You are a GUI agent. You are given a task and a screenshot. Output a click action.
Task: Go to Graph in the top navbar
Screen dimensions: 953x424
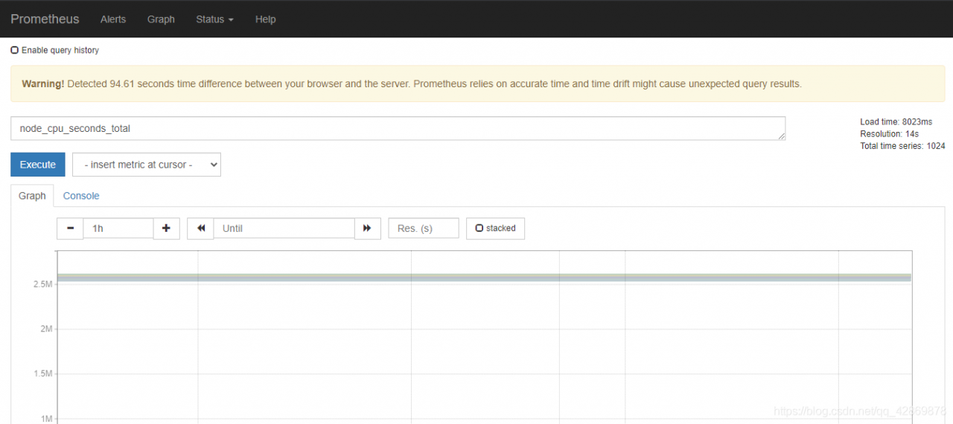161,19
